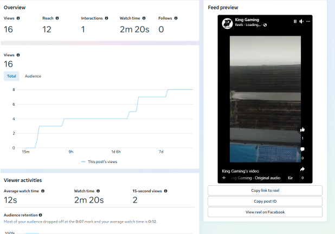Pause the reel in Feed preview
This screenshot has width=335, height=234.
[295, 21]
